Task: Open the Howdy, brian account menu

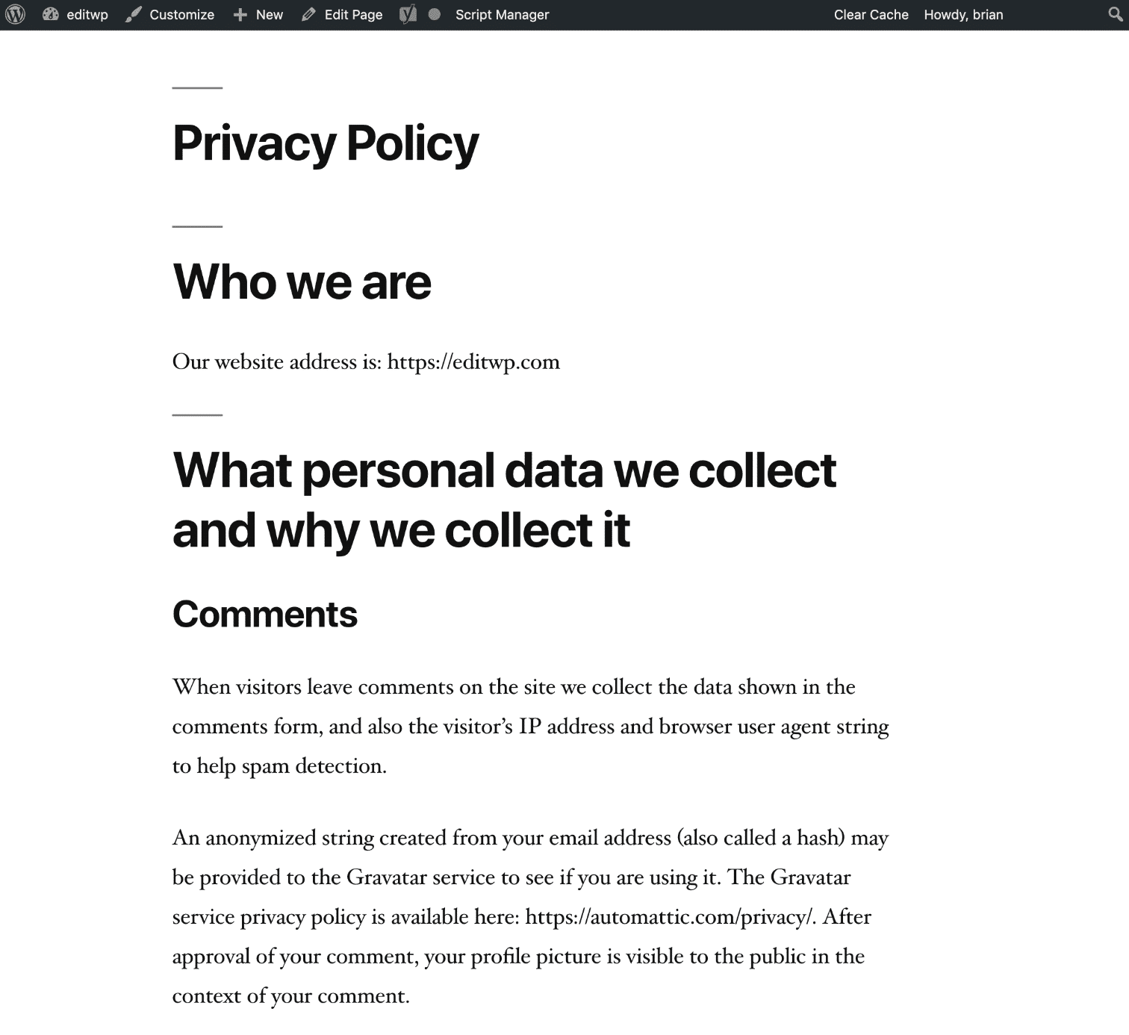Action: click(963, 14)
